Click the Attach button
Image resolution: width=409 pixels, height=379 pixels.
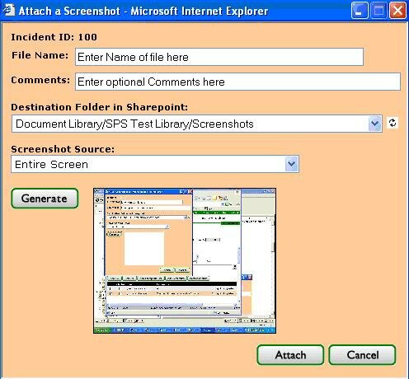point(290,355)
